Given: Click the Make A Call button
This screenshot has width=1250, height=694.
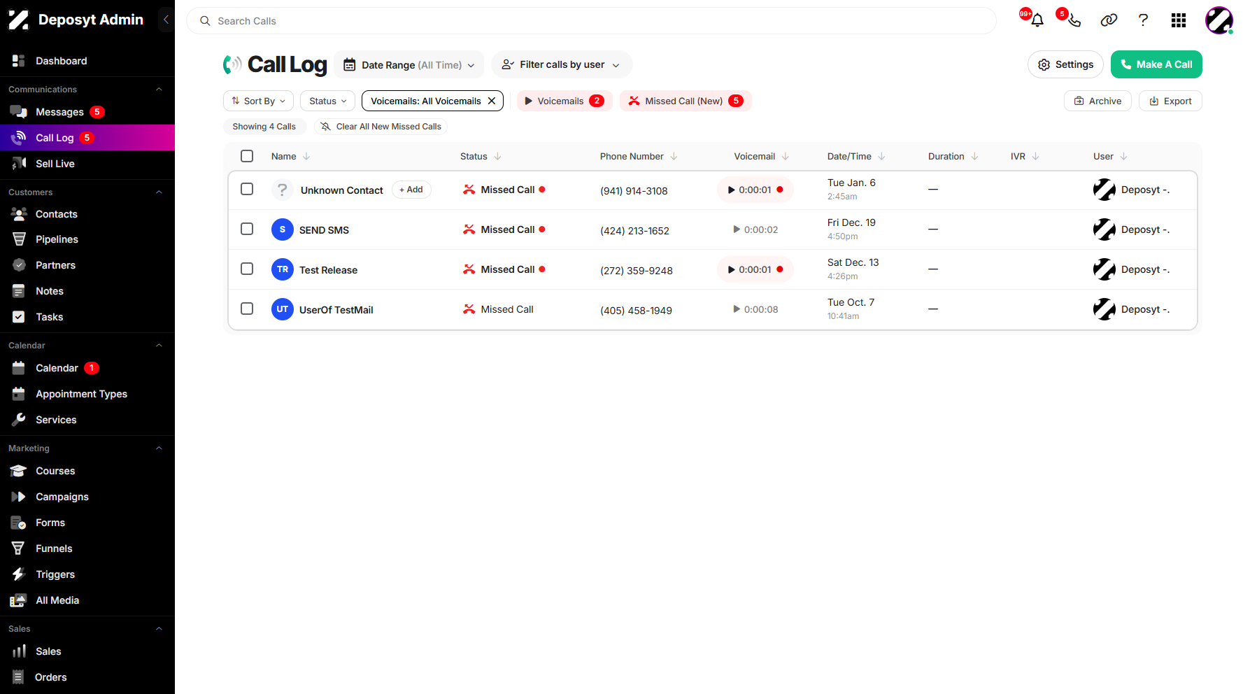Looking at the screenshot, I should 1156,64.
